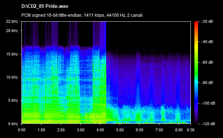The width and height of the screenshot is (223, 138).
Task: Select the 8:36 end time marker
Action: click(190, 130)
